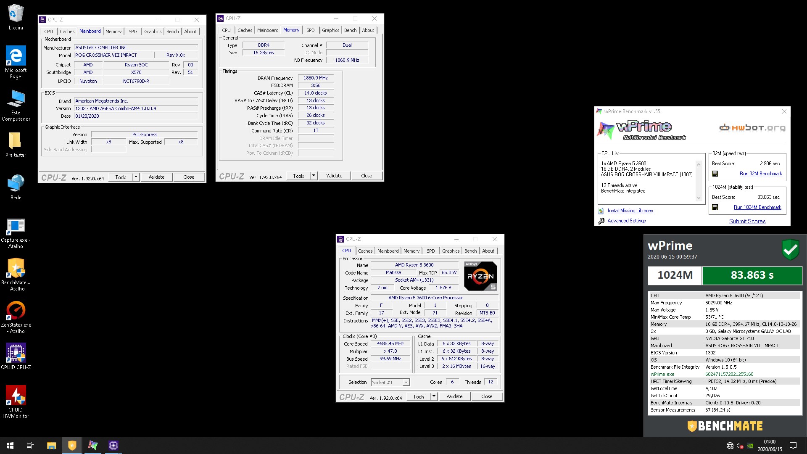Screen dimensions: 807x454
Task: Open Task View in the taskbar
Action: [30, 446]
